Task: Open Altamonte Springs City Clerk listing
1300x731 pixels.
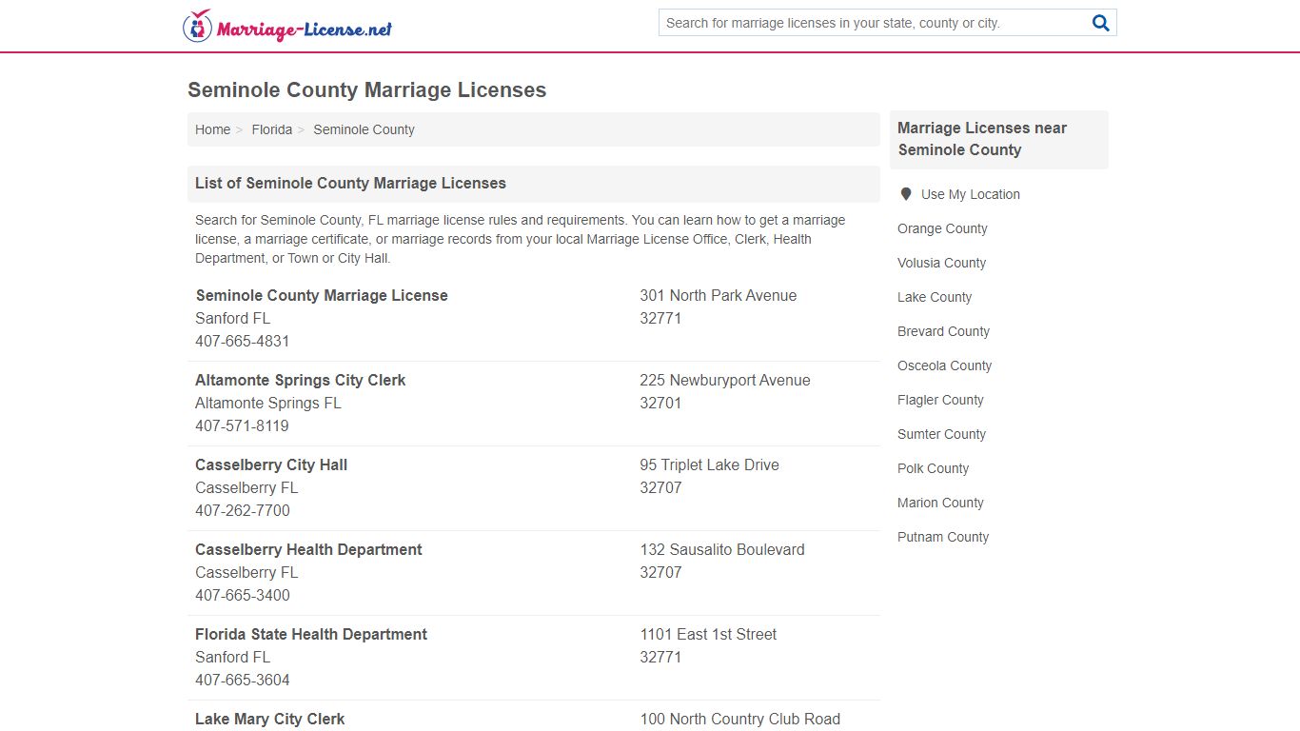Action: point(300,380)
